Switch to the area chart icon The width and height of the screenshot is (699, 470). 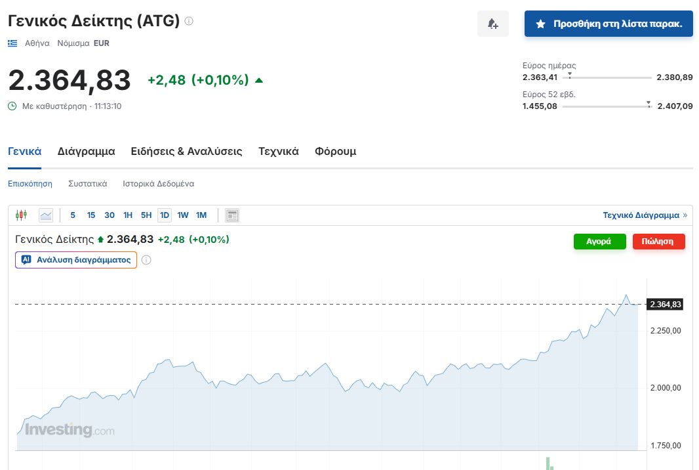pos(46,215)
